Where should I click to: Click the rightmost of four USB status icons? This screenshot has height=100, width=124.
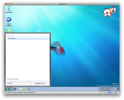pos(107,93)
